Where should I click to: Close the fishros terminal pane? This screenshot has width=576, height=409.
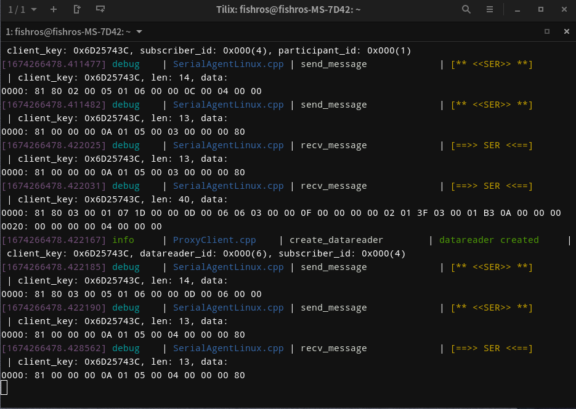(x=566, y=31)
